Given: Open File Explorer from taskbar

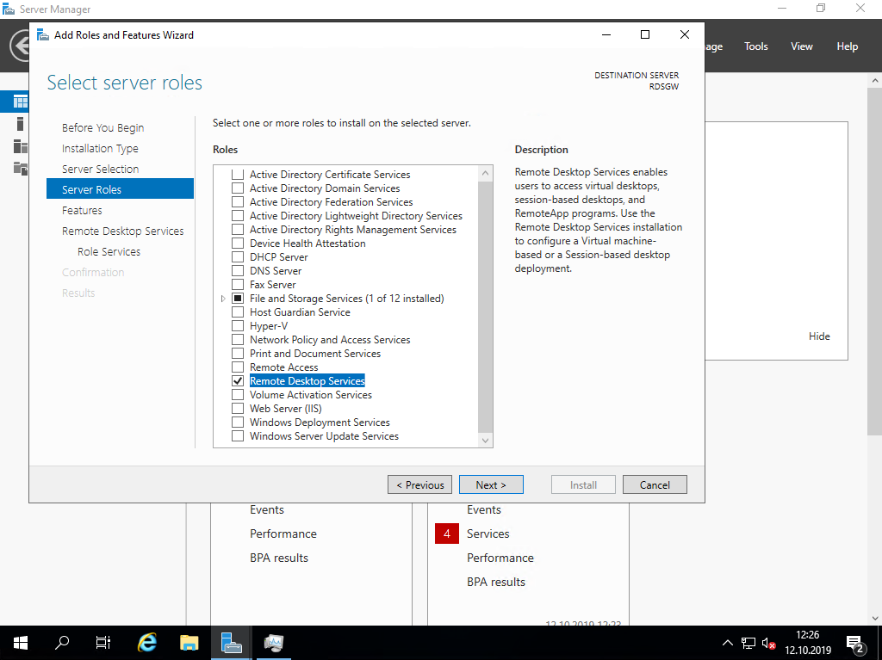Looking at the screenshot, I should (x=189, y=643).
